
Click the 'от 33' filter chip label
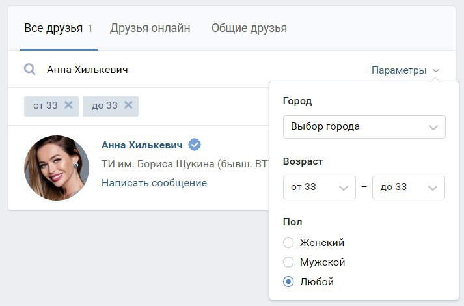[46, 105]
